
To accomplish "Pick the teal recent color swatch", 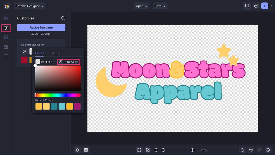I will coord(54,106).
